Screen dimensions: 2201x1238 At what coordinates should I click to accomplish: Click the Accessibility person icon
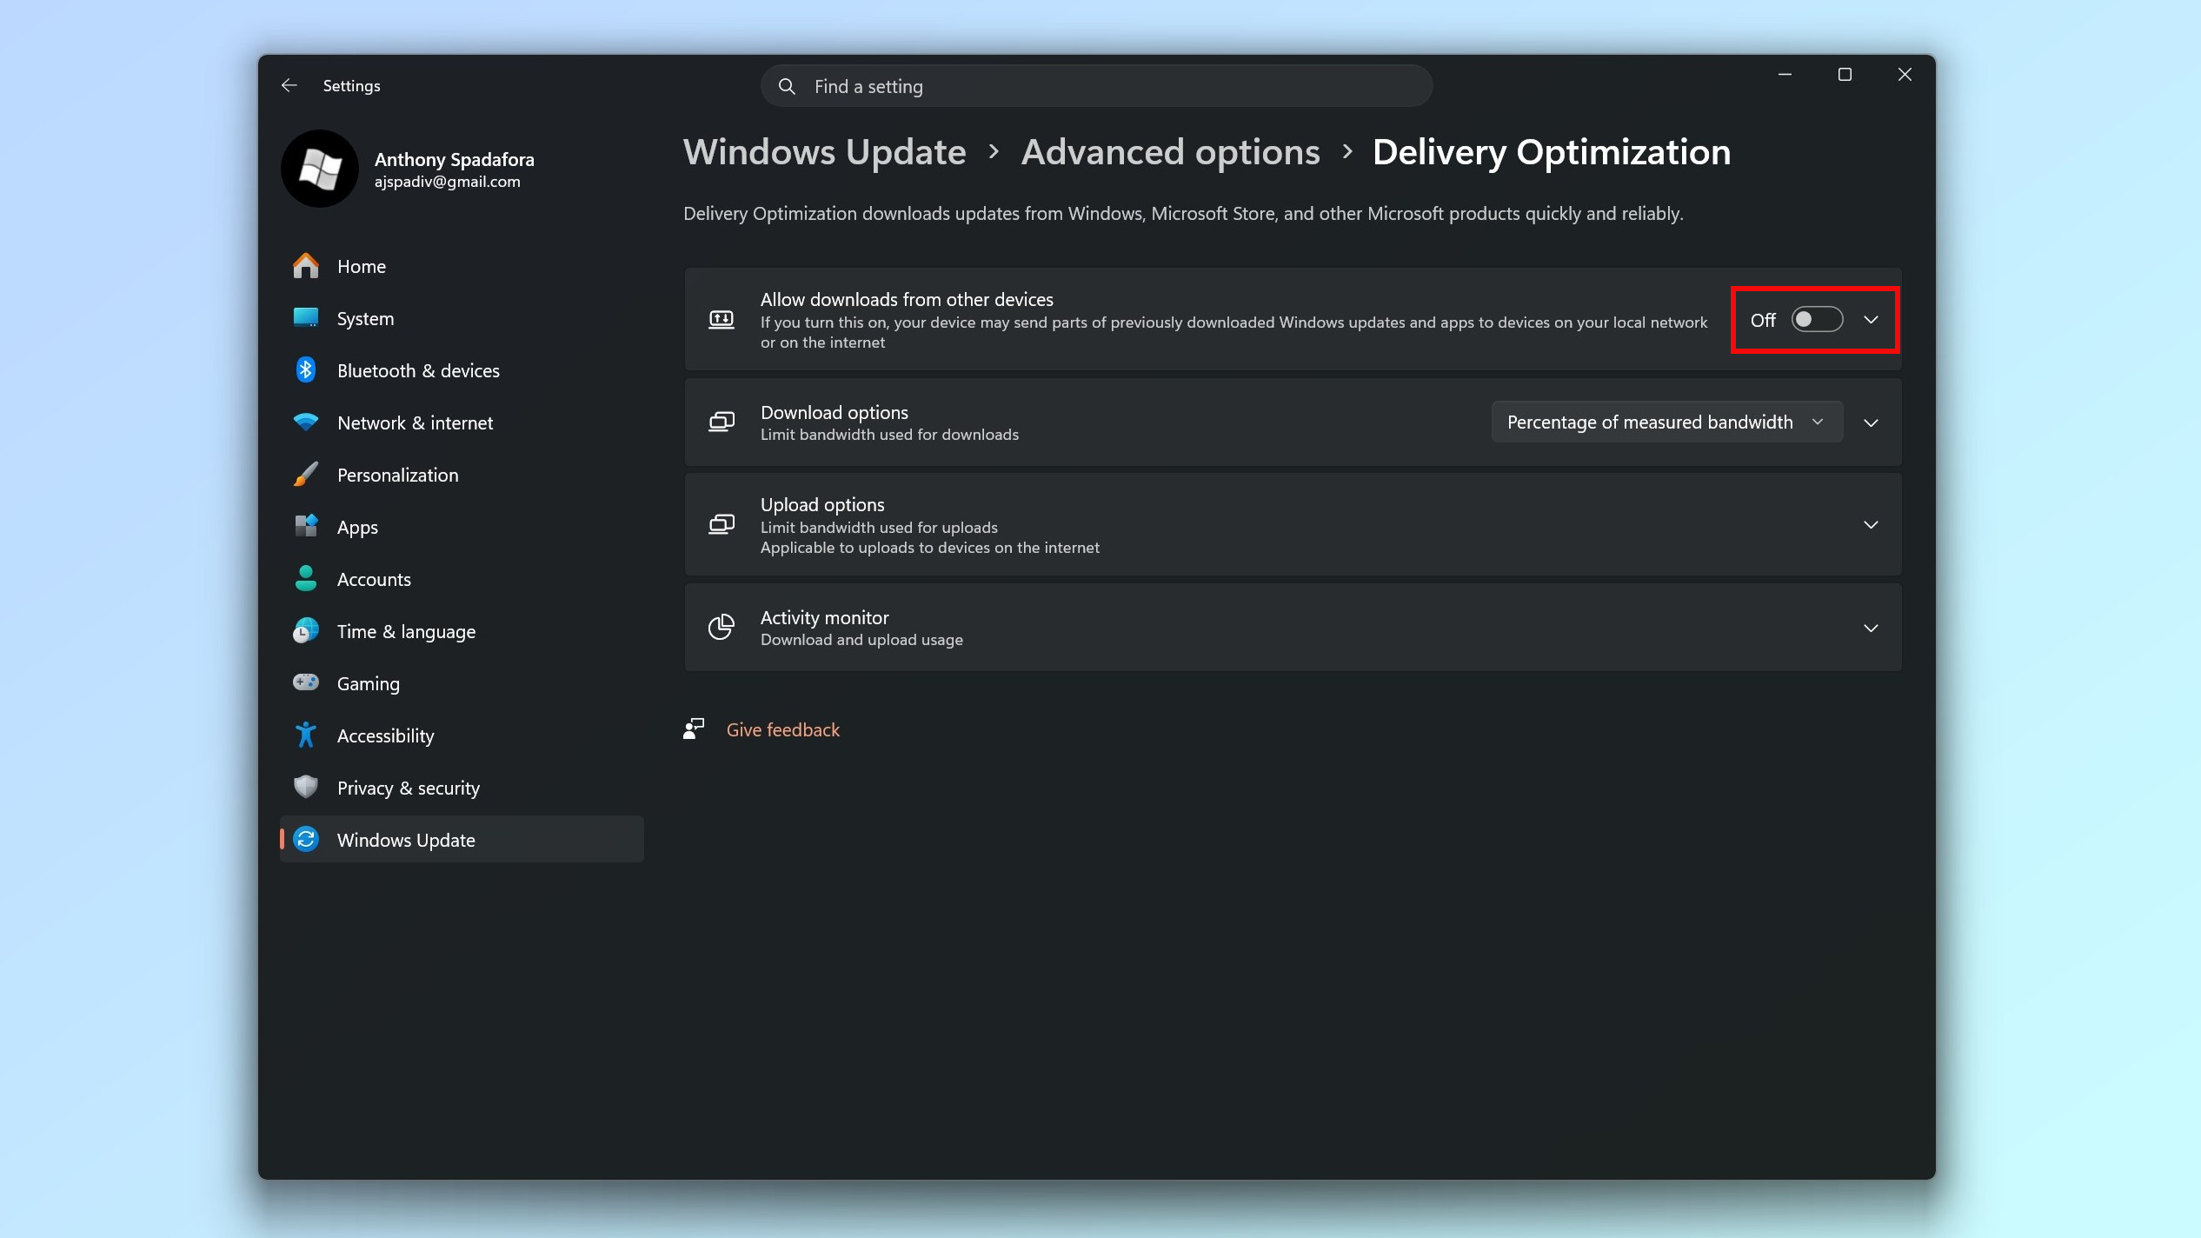pyautogui.click(x=306, y=735)
